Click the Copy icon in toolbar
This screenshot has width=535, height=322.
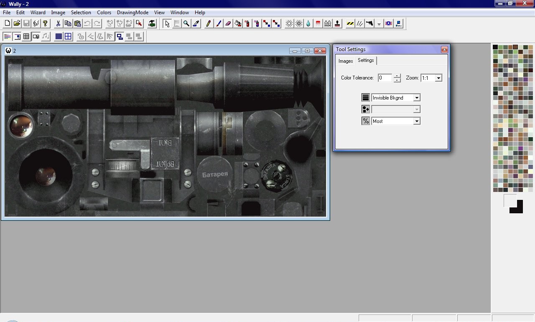click(x=68, y=23)
